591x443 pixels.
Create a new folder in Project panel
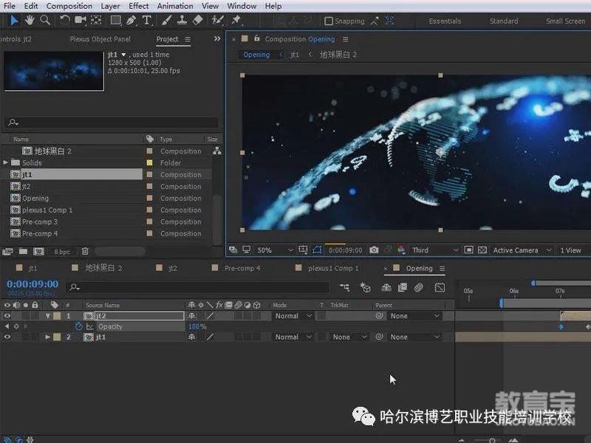click(23, 251)
